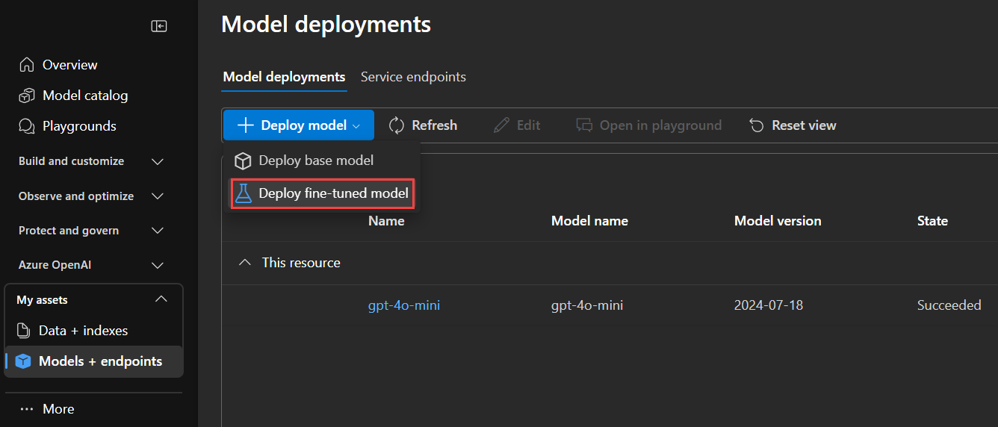The height and width of the screenshot is (427, 998).
Task: Click the Reset view undo icon
Action: (x=757, y=125)
